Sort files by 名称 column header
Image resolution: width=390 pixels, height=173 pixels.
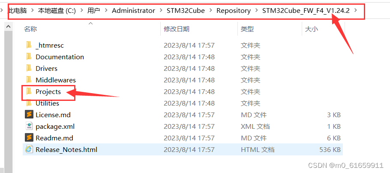click(30, 29)
